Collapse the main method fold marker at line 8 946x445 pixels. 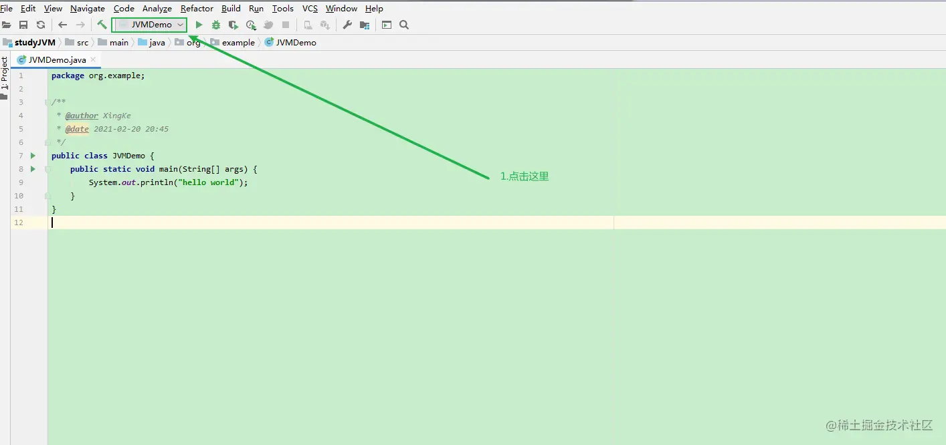point(48,169)
